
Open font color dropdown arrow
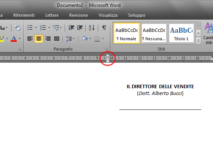(20, 39)
